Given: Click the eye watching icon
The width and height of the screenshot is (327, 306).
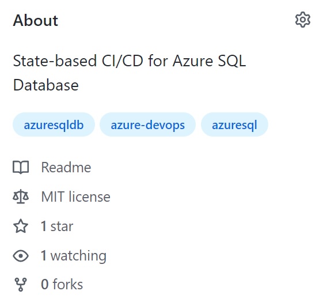Looking at the screenshot, I should tap(21, 255).
